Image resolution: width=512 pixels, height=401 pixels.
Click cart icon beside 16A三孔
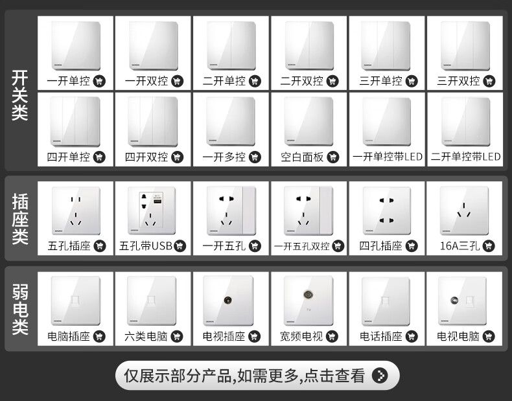489,246
